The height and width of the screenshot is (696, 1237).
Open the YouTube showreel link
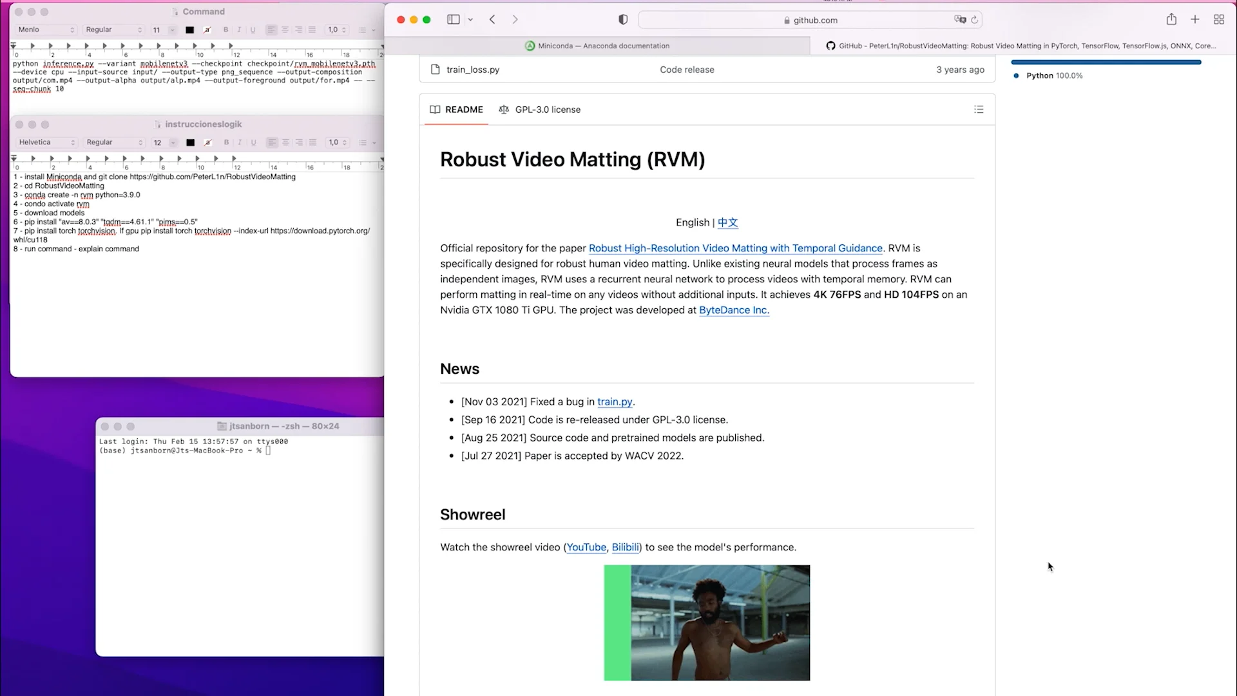pos(586,547)
